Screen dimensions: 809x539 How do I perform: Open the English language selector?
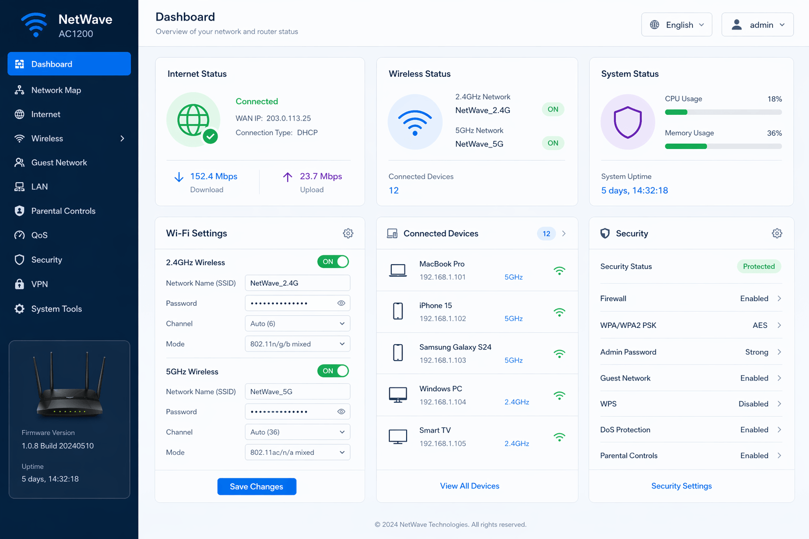point(677,24)
